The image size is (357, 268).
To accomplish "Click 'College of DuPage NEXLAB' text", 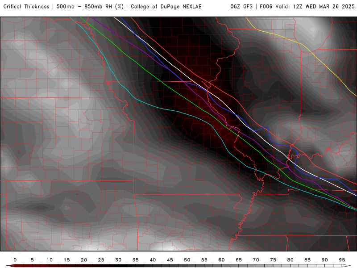I will coord(166,7).
